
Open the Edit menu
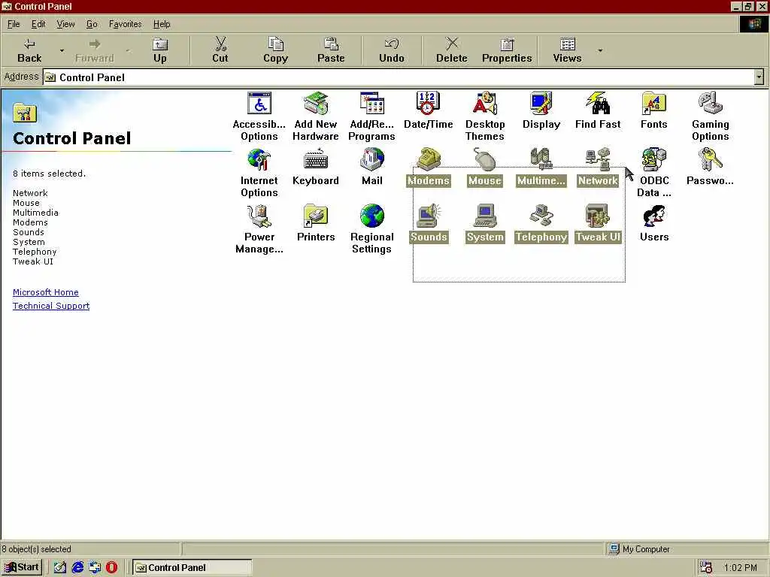[38, 24]
